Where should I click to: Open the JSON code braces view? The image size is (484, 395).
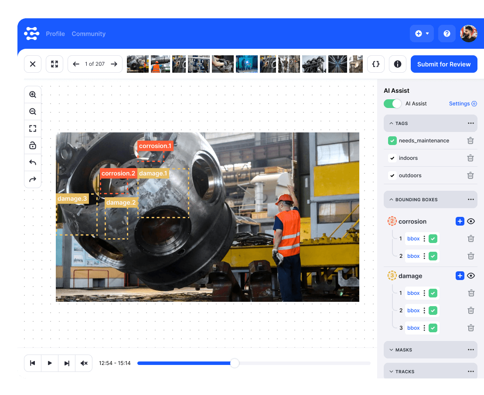[x=375, y=64]
